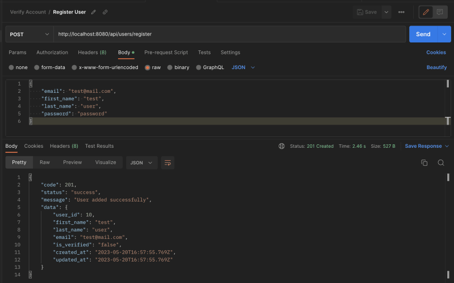Click the "is_verified" response line
Viewport: 454px width, 283px height.
tap(87, 245)
